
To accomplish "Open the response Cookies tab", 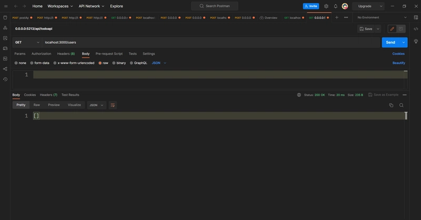I will (30, 95).
